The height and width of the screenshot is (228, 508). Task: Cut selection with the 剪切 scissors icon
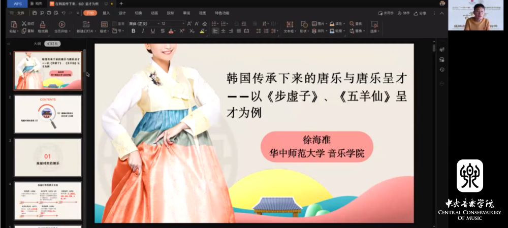(x=24, y=24)
